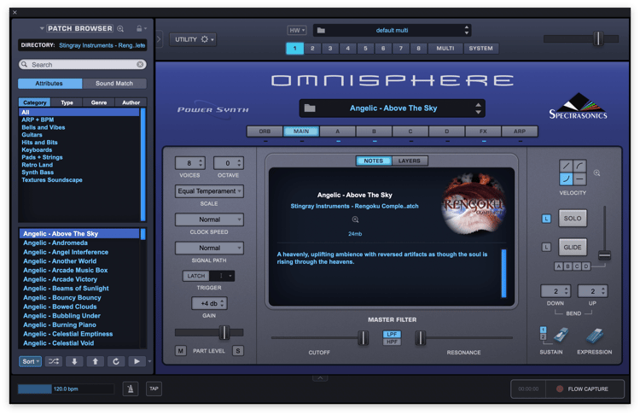
Task: Click the Resonance slider handle
Action: tap(420, 338)
